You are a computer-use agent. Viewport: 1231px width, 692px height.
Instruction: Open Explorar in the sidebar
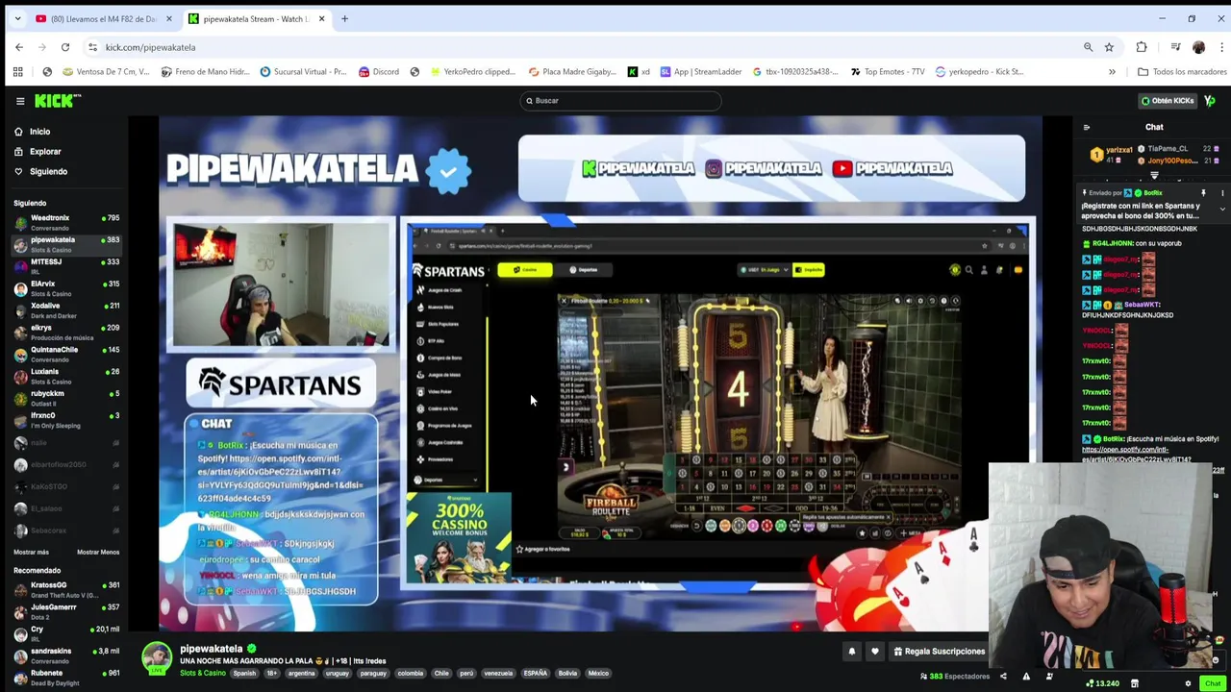pyautogui.click(x=45, y=152)
